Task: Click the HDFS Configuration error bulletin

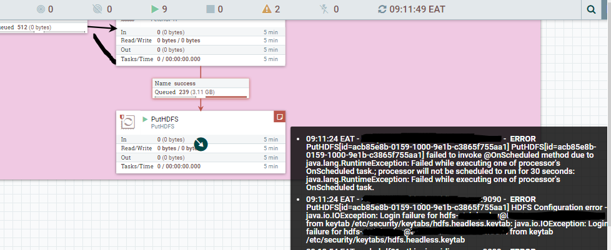Action: click(x=457, y=219)
